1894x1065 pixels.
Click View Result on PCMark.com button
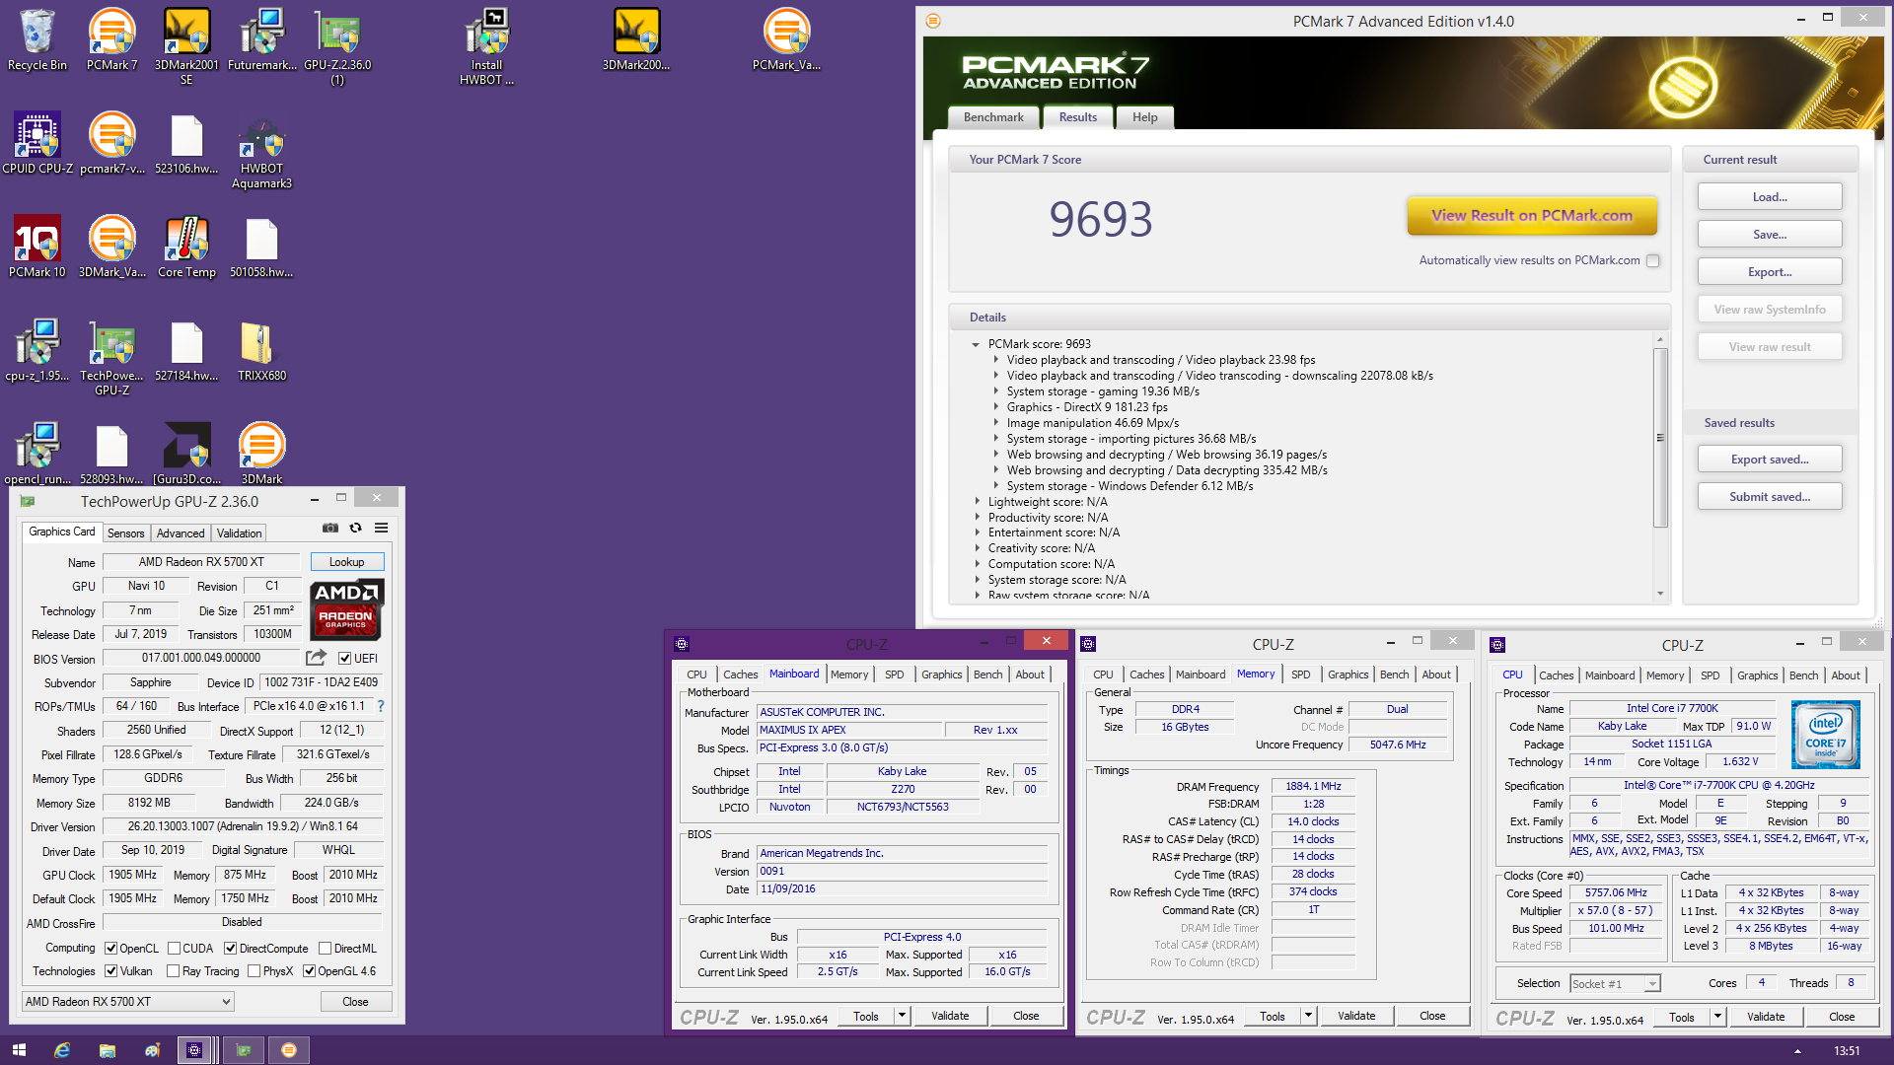pyautogui.click(x=1531, y=216)
